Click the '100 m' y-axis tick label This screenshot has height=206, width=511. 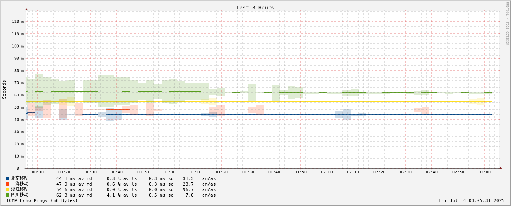click(x=18, y=46)
